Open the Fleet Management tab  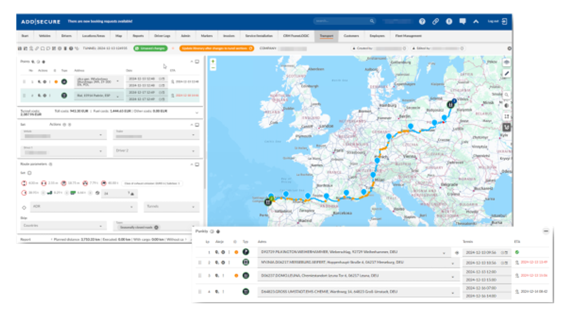(408, 36)
